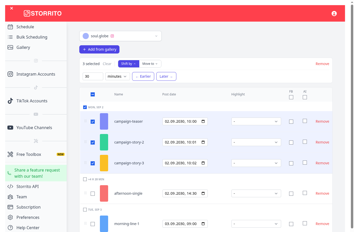Check the afternoon-single row checkbox
Screen dimensions: 354x232
point(93,194)
